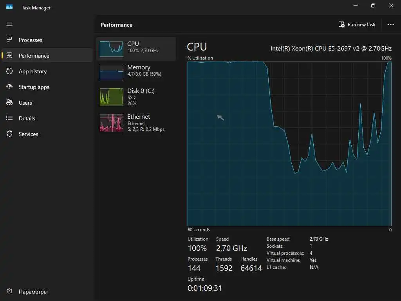Toggle the hamburger navigation menu
The width and height of the screenshot is (401, 301).
[10, 24]
